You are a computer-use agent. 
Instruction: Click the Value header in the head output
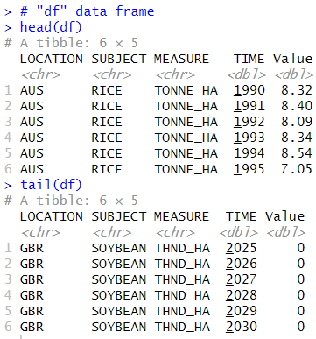292,59
